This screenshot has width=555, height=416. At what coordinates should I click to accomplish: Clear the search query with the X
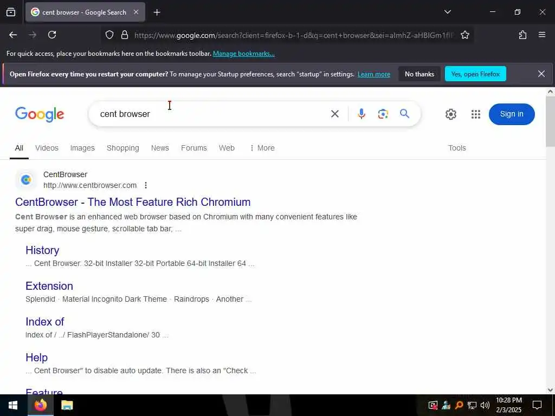(335, 114)
